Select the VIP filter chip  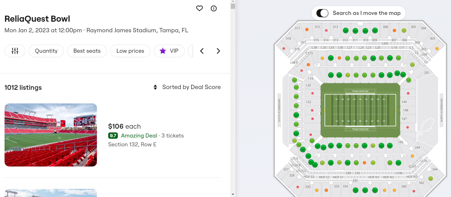[x=169, y=51]
